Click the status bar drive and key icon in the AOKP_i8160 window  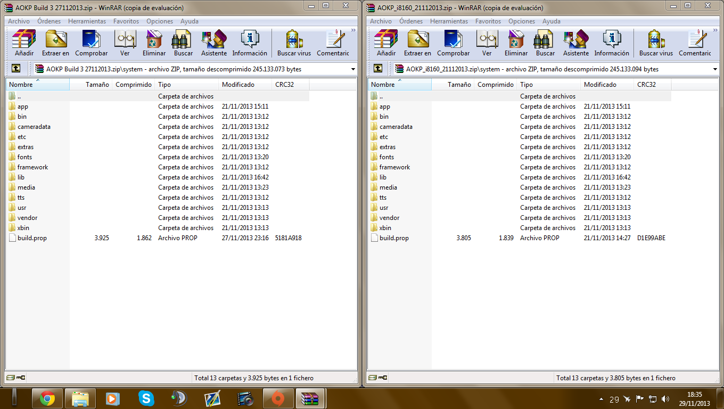[377, 378]
